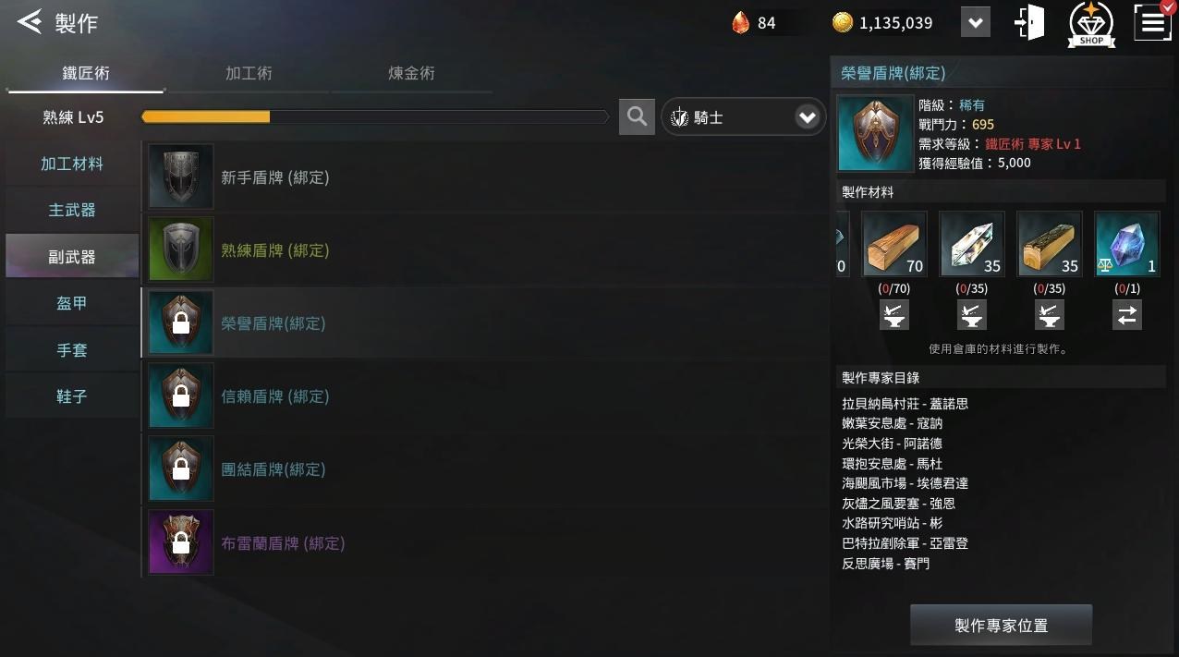Click the 製作專家位置 button
Screen dimensions: 1179x657
click(x=1001, y=626)
